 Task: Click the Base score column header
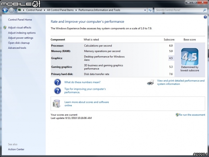pos(189,40)
